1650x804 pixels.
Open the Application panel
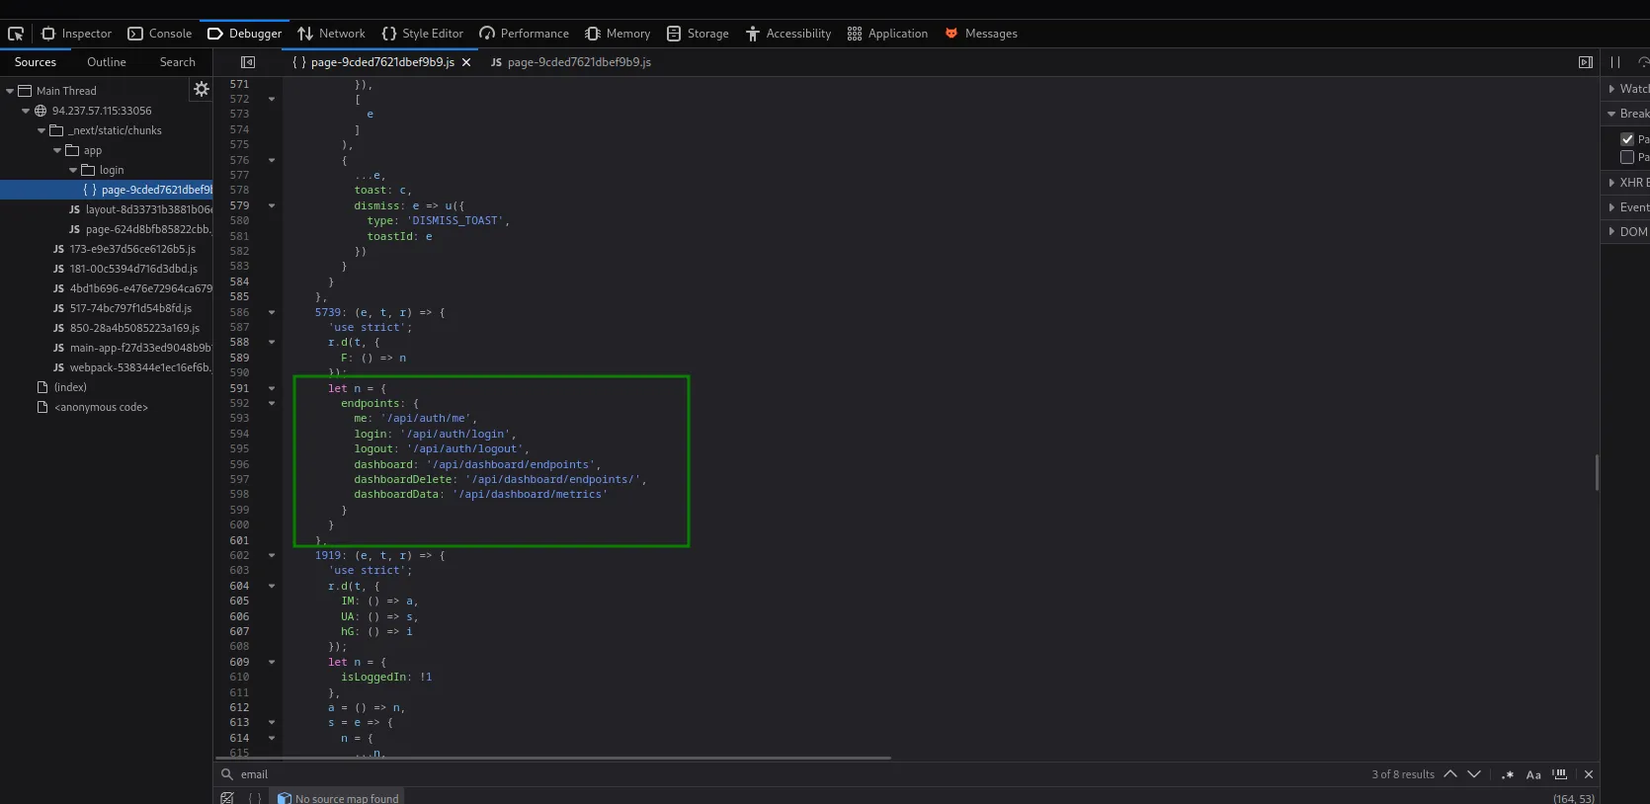(887, 34)
